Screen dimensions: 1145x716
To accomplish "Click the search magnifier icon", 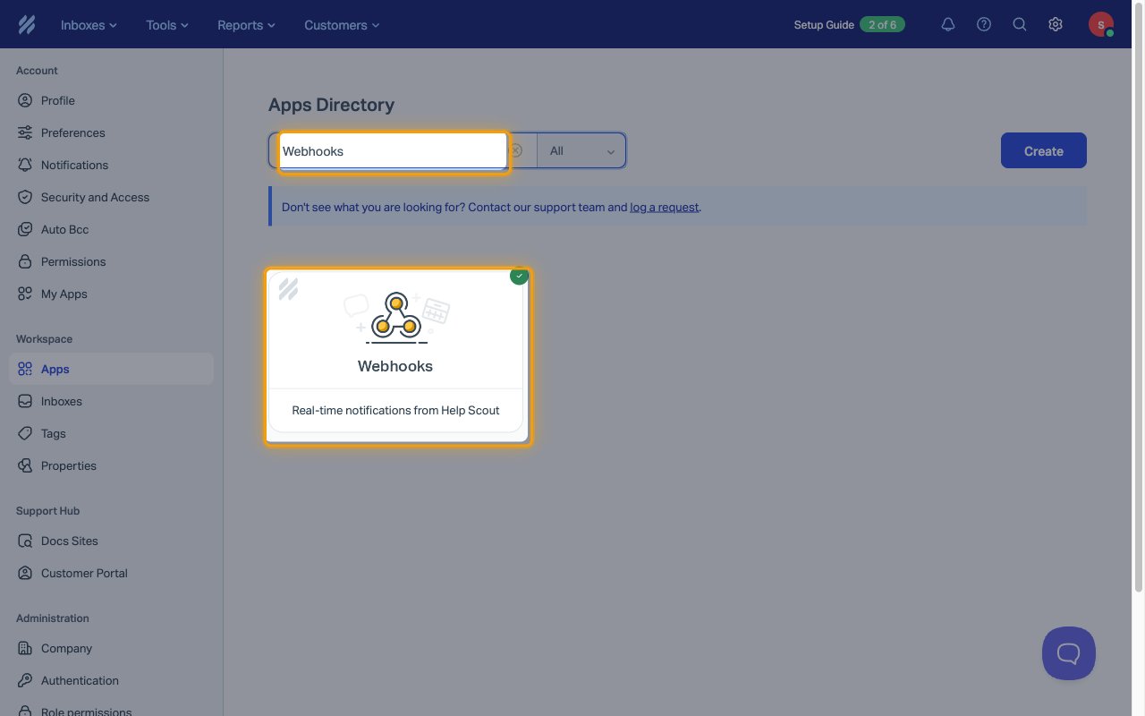I will point(1020,25).
